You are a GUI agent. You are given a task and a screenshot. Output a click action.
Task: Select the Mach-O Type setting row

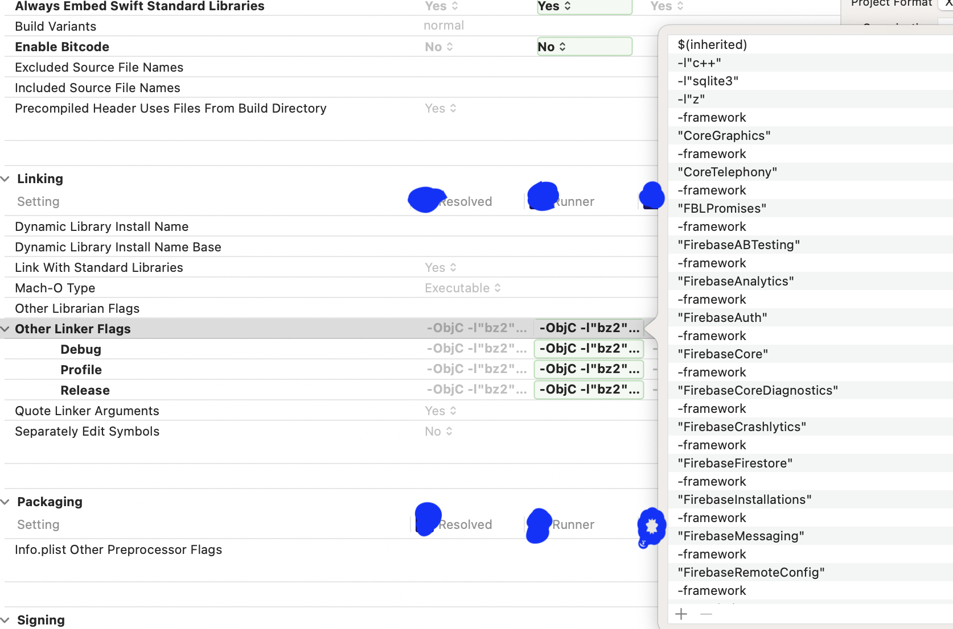pyautogui.click(x=331, y=288)
